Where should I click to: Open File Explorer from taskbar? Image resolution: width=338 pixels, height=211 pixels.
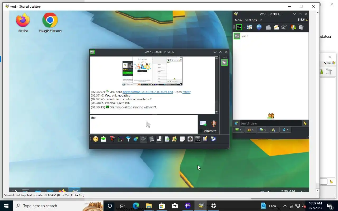point(149,206)
